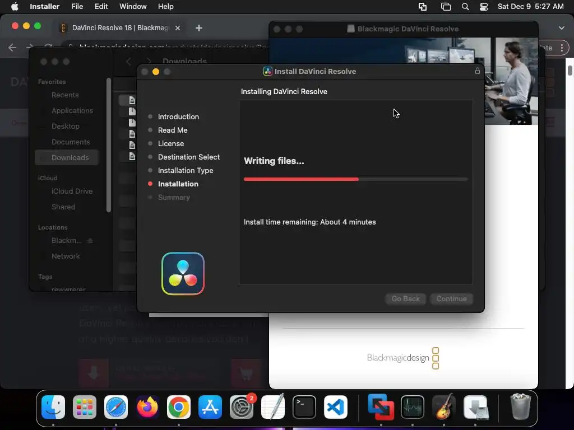Launch GarageBand from the Dock

point(444,407)
